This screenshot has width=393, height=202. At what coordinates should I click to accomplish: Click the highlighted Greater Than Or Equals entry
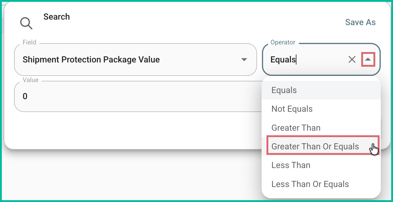pos(315,146)
